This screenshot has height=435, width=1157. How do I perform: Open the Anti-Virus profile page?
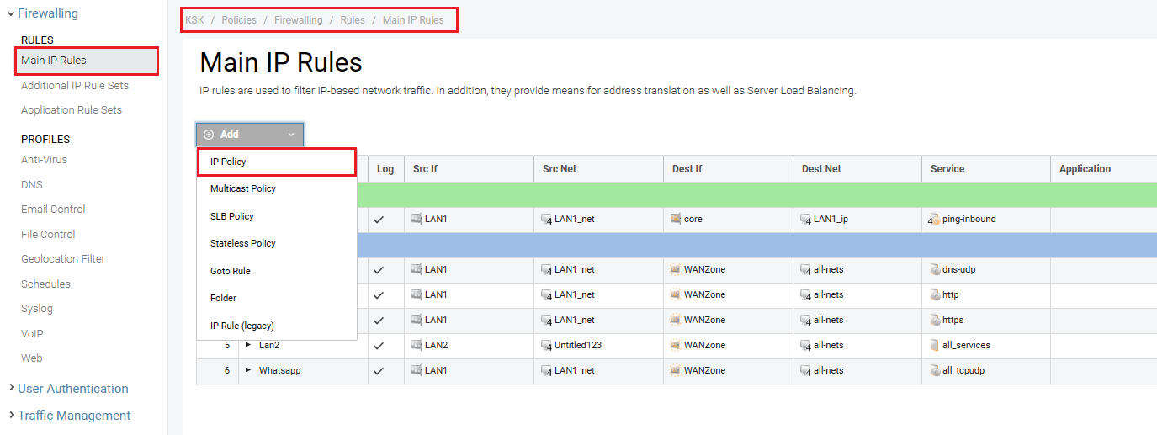[x=44, y=160]
